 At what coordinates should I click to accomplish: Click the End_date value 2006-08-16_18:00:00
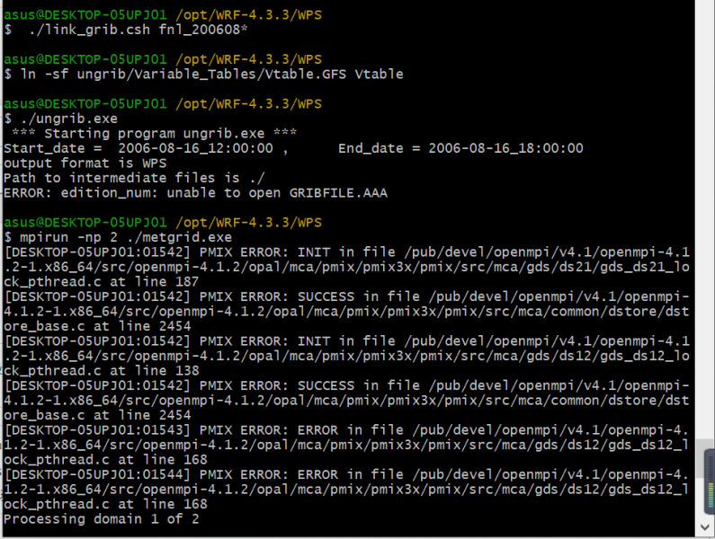[505, 148]
